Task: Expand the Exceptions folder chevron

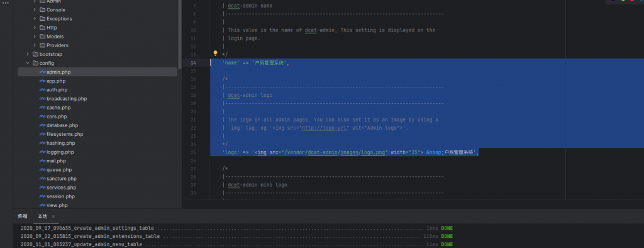Action: (35, 18)
